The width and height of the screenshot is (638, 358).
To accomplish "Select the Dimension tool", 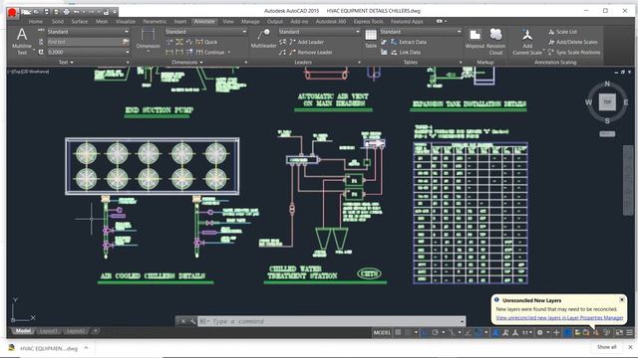I will [x=149, y=40].
